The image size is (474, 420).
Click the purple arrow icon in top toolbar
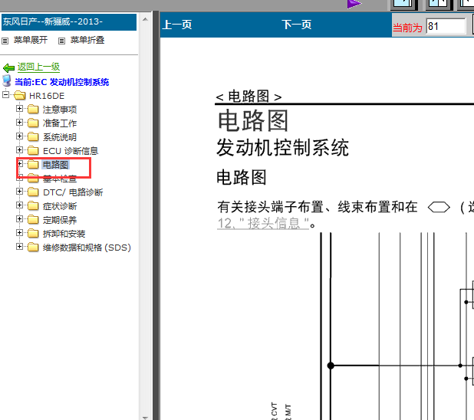pos(354,4)
